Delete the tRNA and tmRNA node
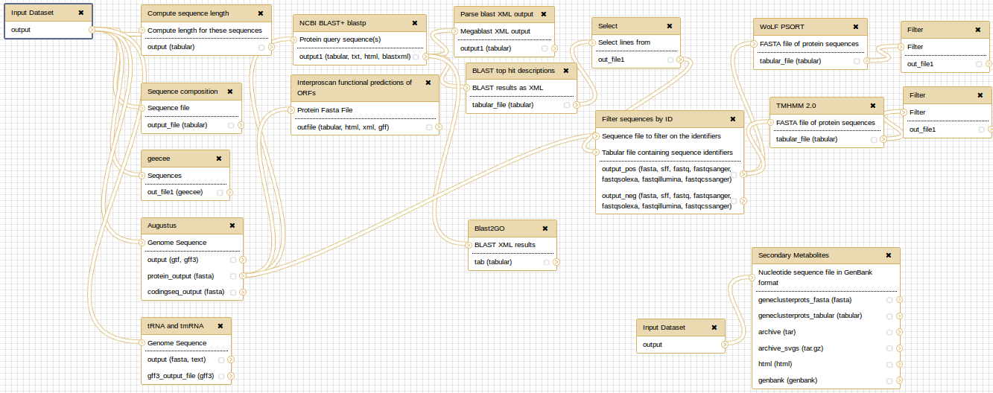Image resolution: width=993 pixels, height=393 pixels. point(220,326)
